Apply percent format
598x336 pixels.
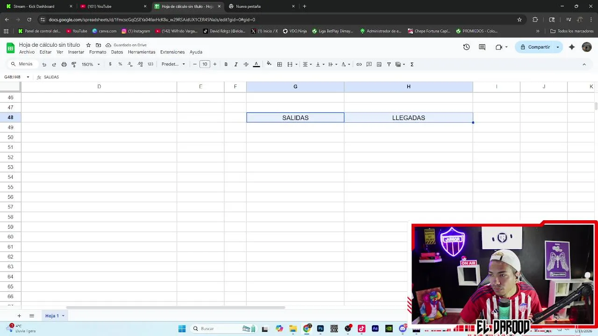[120, 64]
